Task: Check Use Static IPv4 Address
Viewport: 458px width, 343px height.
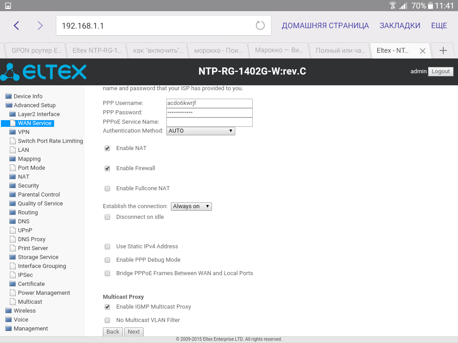Action: tap(107, 247)
